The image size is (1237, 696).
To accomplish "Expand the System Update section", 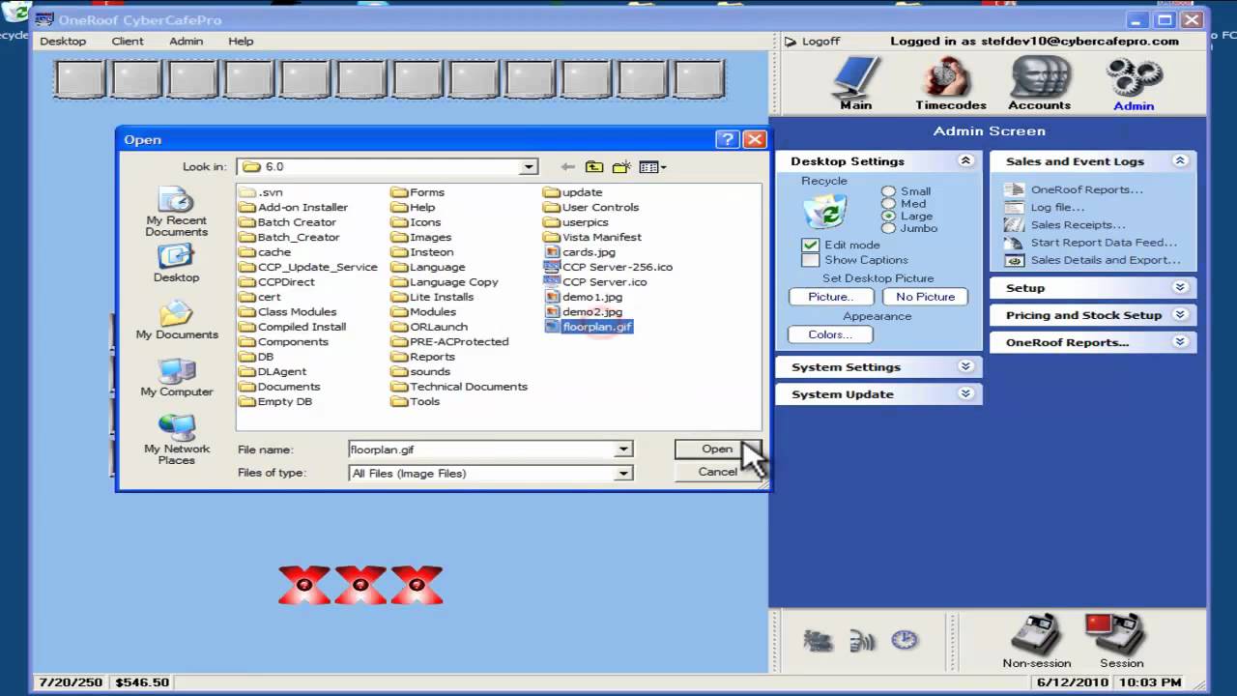I will [964, 394].
